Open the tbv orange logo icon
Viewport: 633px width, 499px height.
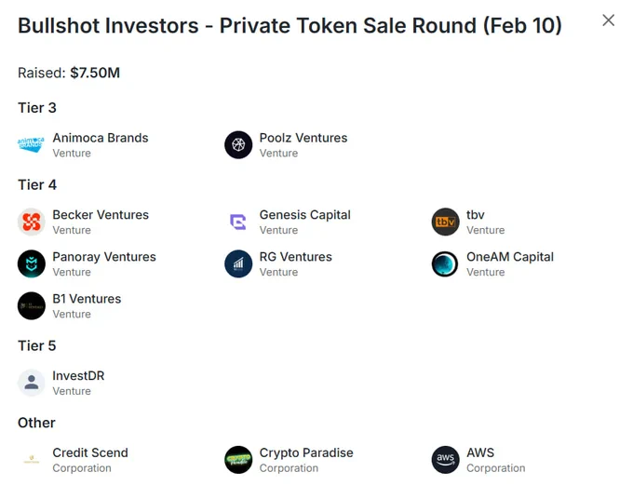click(445, 222)
